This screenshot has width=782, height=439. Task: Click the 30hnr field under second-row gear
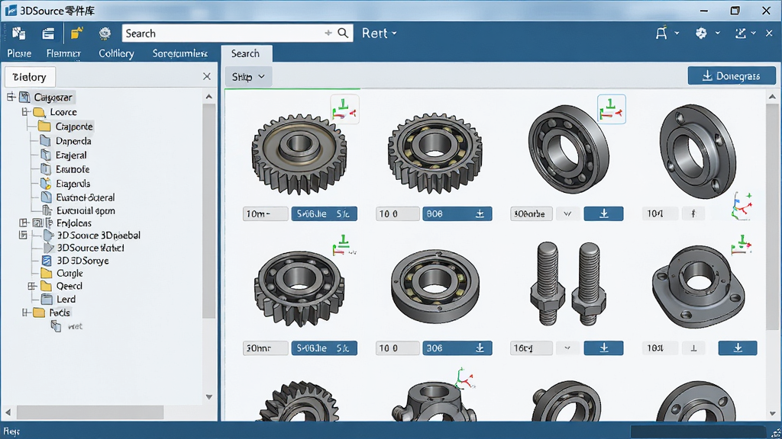[x=265, y=348]
